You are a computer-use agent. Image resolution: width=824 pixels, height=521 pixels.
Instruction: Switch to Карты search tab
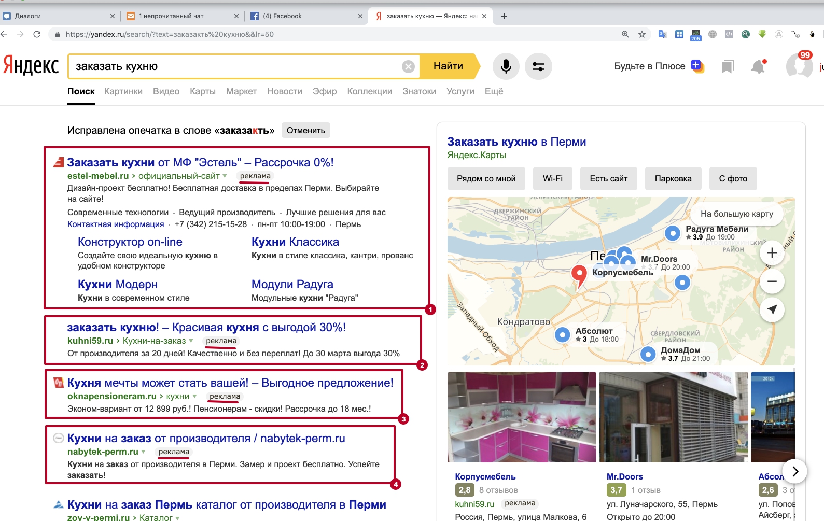(203, 91)
